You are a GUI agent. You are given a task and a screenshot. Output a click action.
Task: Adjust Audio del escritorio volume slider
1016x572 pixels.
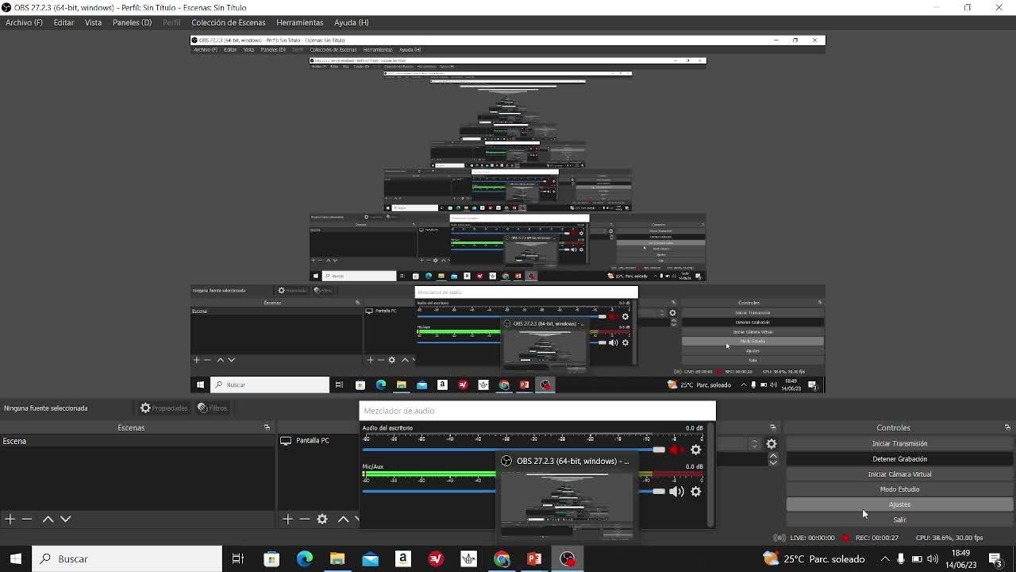point(514,450)
